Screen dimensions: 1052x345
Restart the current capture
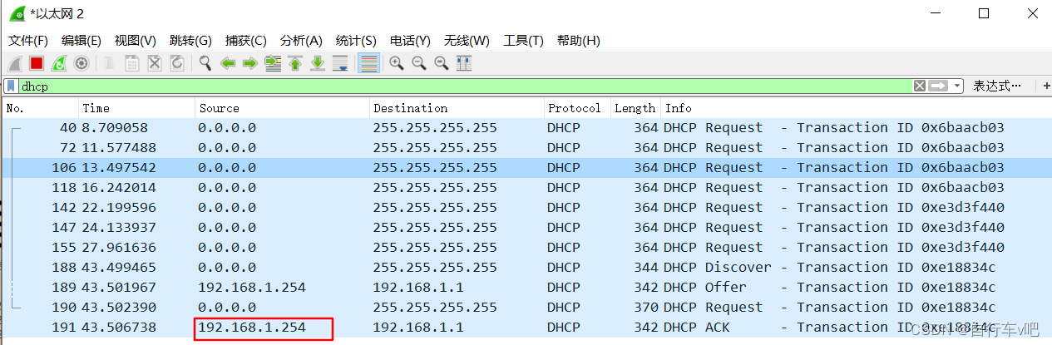pyautogui.click(x=59, y=63)
